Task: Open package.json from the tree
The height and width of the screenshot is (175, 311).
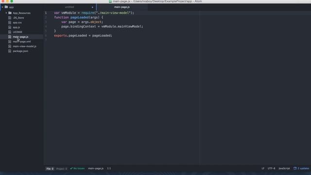Action: [x=20, y=51]
